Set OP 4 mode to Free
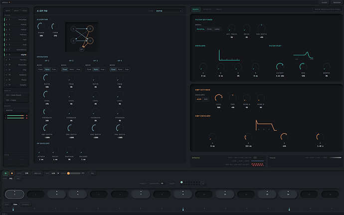The width and height of the screenshot is (344, 215). tap(127, 69)
